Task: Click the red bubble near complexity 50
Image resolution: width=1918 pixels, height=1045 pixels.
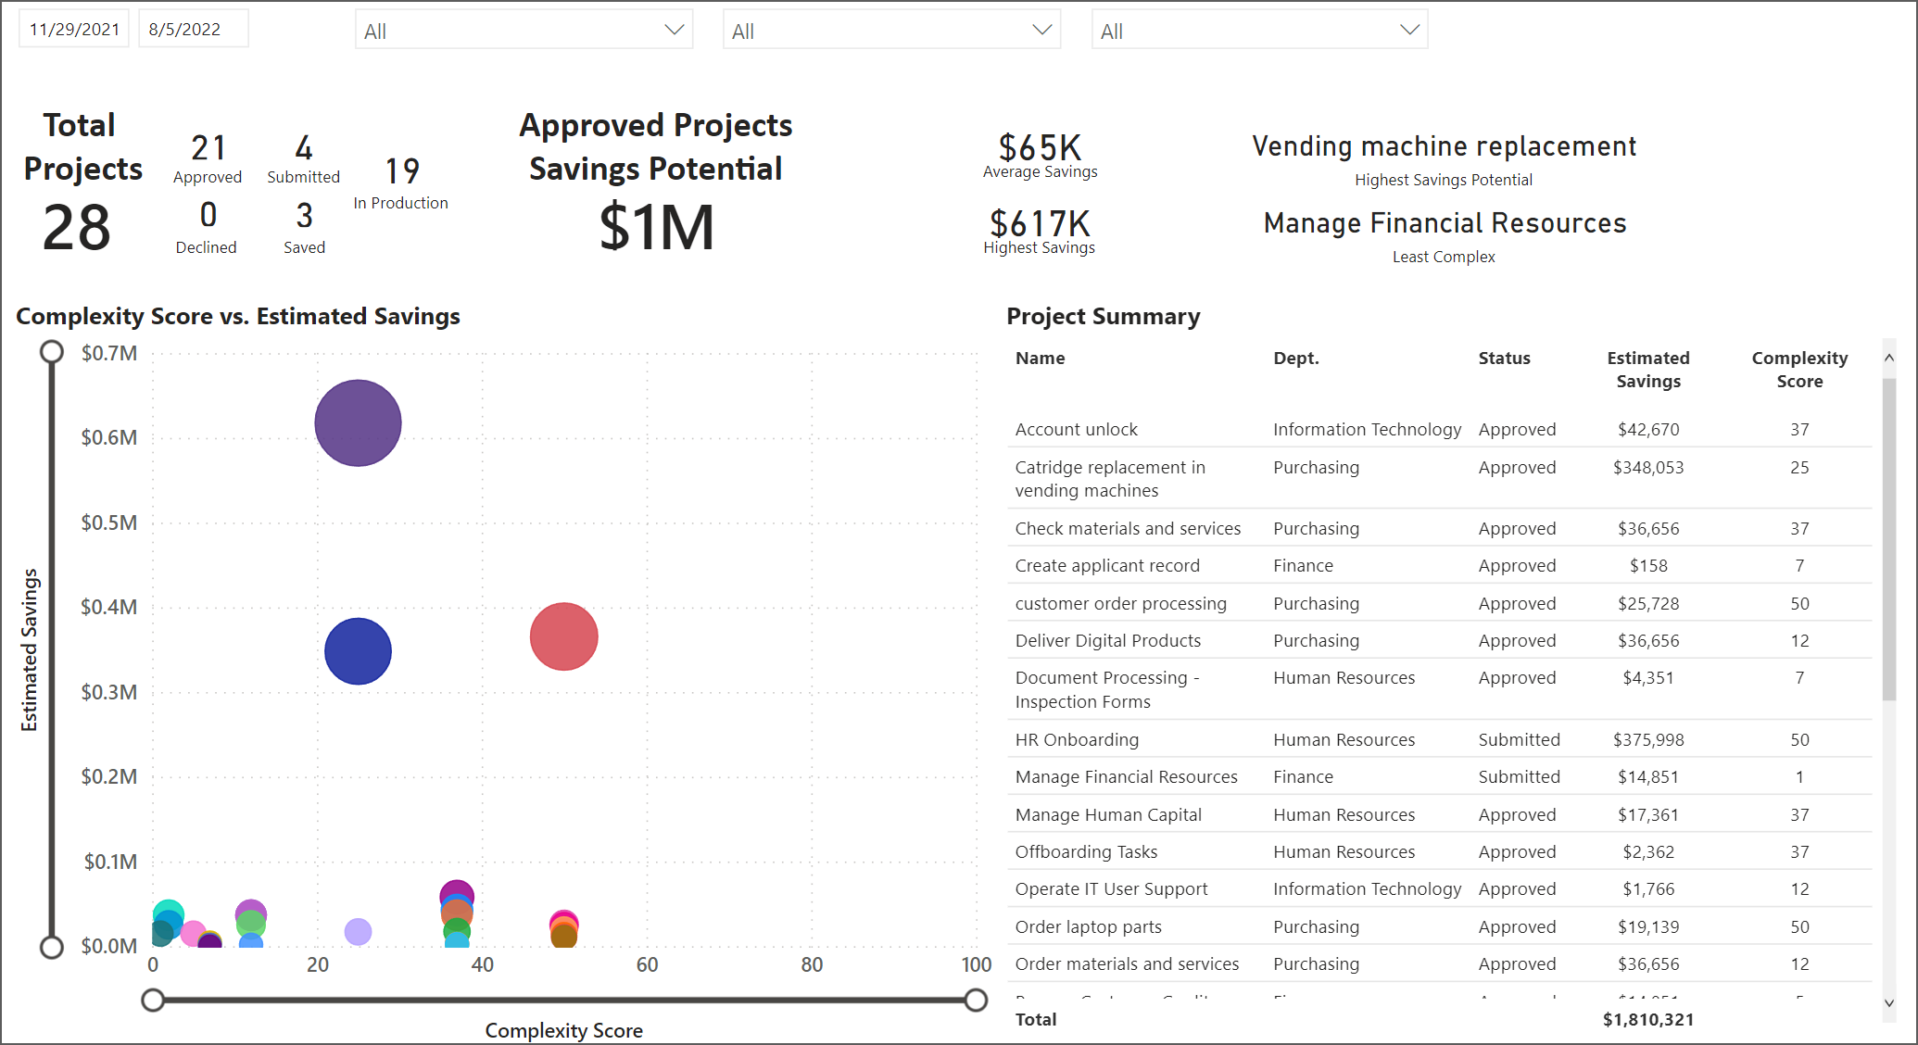Action: pyautogui.click(x=563, y=636)
